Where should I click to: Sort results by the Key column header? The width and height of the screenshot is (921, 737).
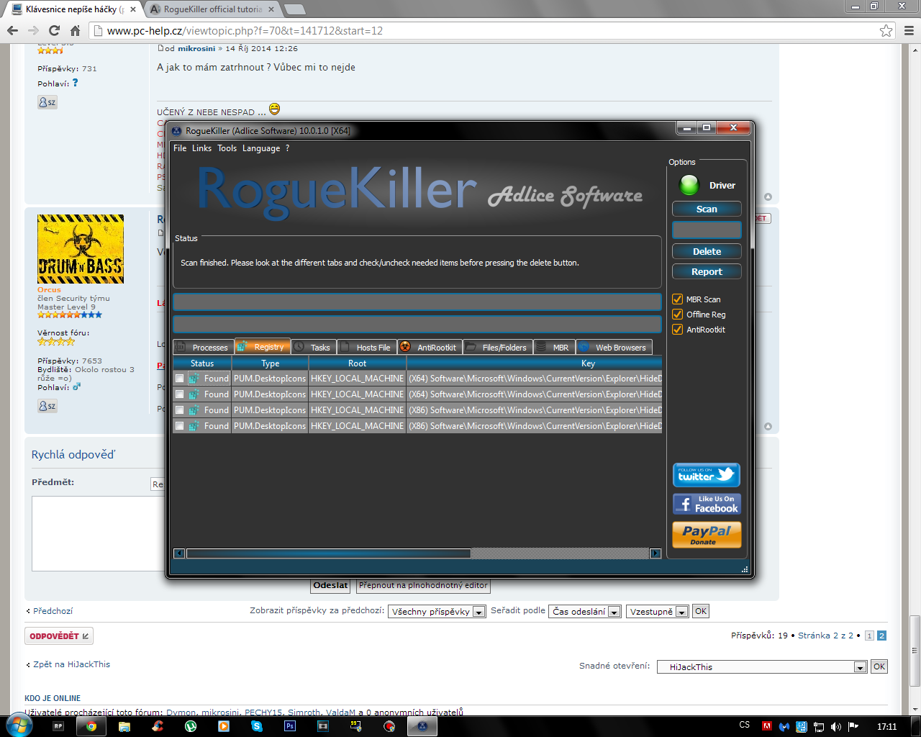535,363
